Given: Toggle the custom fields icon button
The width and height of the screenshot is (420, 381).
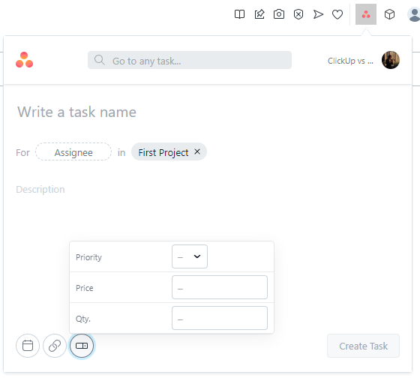Looking at the screenshot, I should pos(82,346).
